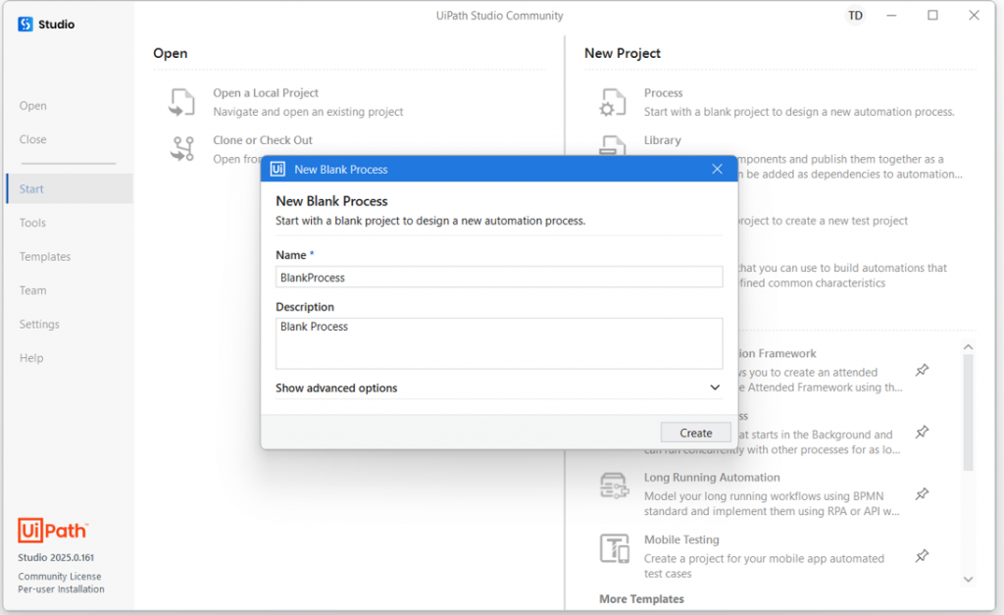This screenshot has width=1004, height=615.
Task: Click the Ui icon in the dialog title bar
Action: click(277, 169)
